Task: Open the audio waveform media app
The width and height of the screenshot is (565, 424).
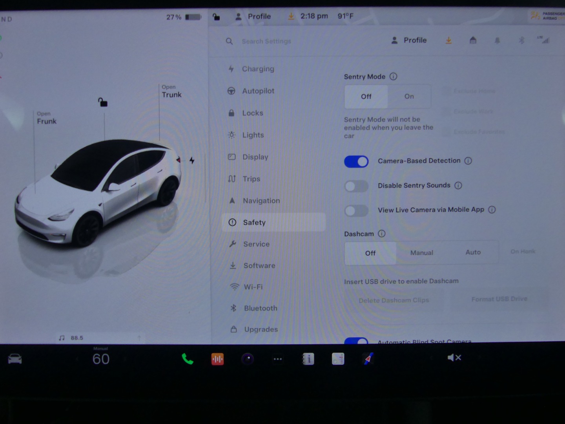Action: click(x=217, y=359)
